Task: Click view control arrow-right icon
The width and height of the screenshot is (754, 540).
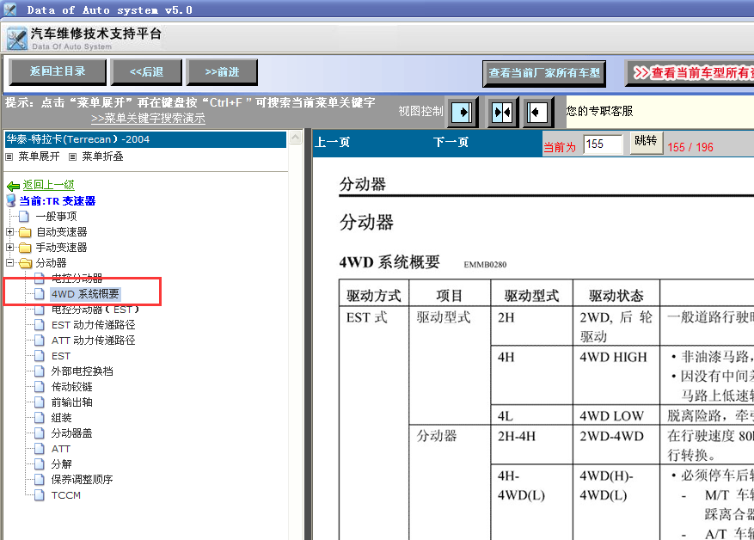Action: pos(462,113)
